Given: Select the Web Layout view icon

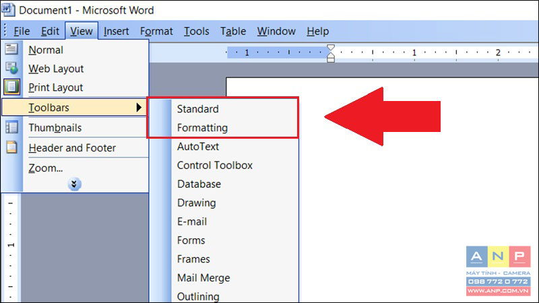Looking at the screenshot, I should tap(11, 68).
